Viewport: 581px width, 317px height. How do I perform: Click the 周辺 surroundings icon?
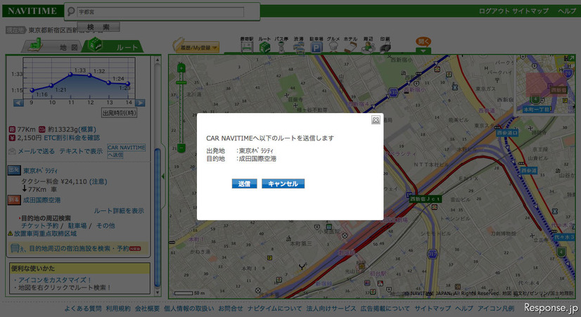368,45
